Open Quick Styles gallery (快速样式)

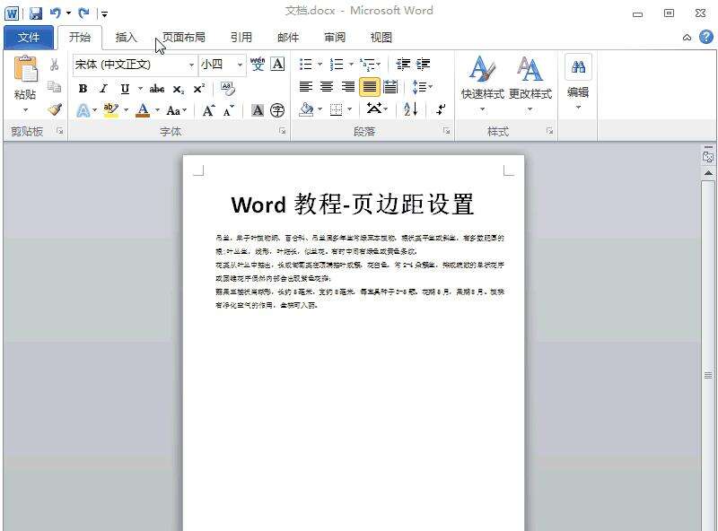tap(482, 83)
